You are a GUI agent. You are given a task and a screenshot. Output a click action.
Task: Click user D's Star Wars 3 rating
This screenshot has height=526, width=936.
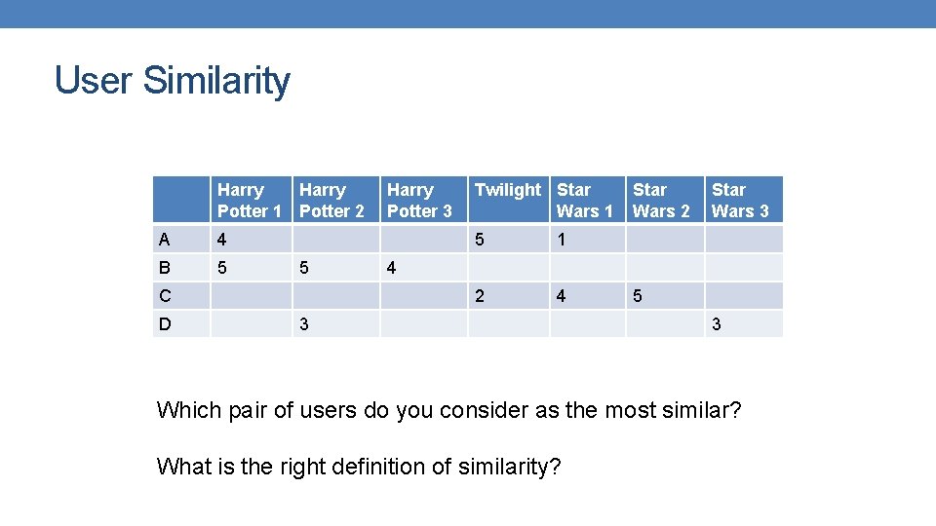click(x=717, y=324)
